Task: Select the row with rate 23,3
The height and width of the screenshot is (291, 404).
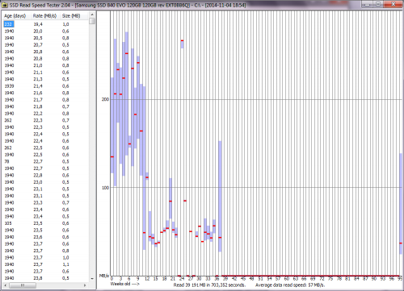Action: (x=45, y=202)
